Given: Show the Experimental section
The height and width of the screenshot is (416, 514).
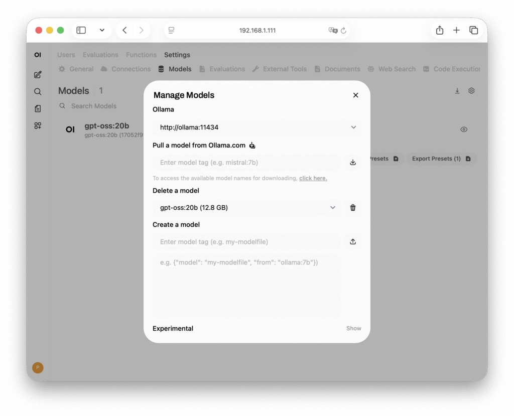Looking at the screenshot, I should click(x=353, y=328).
